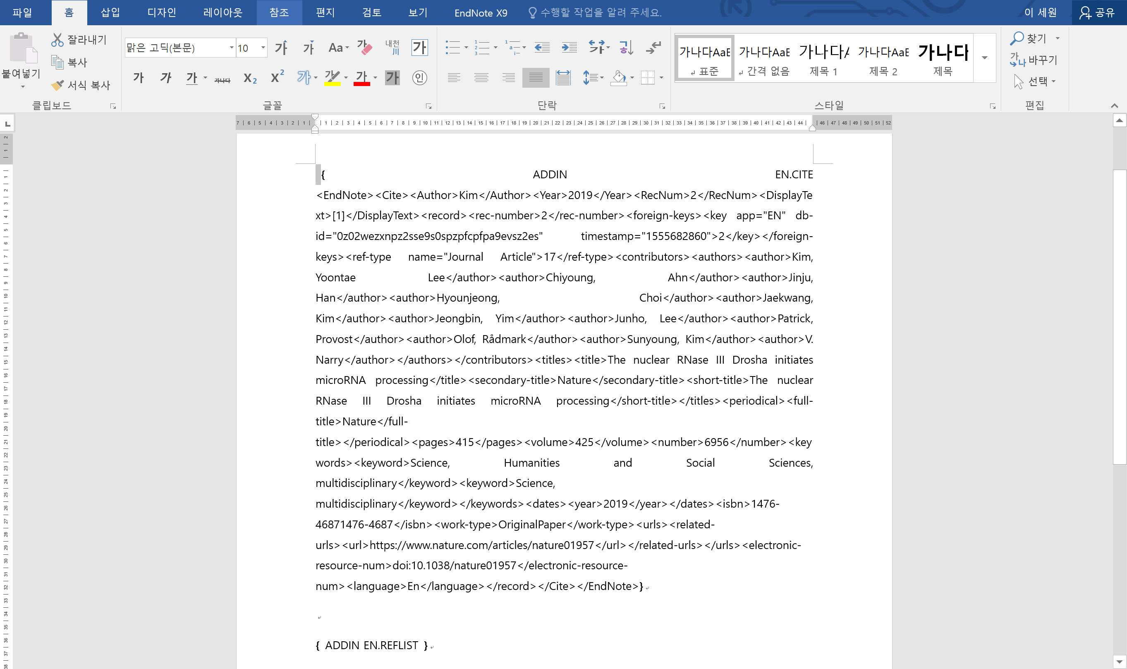Toggle show paragraph marks icon
Viewport: 1127px width, 669px height.
[653, 47]
